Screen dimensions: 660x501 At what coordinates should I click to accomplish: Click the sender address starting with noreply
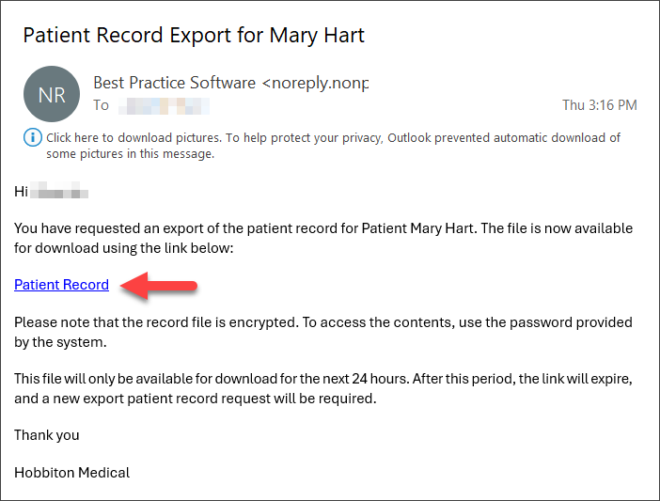(315, 83)
